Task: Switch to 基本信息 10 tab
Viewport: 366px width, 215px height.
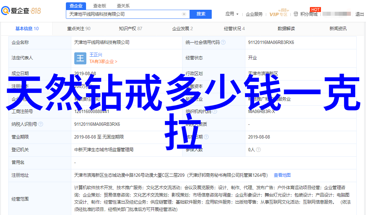Action: click(x=27, y=29)
